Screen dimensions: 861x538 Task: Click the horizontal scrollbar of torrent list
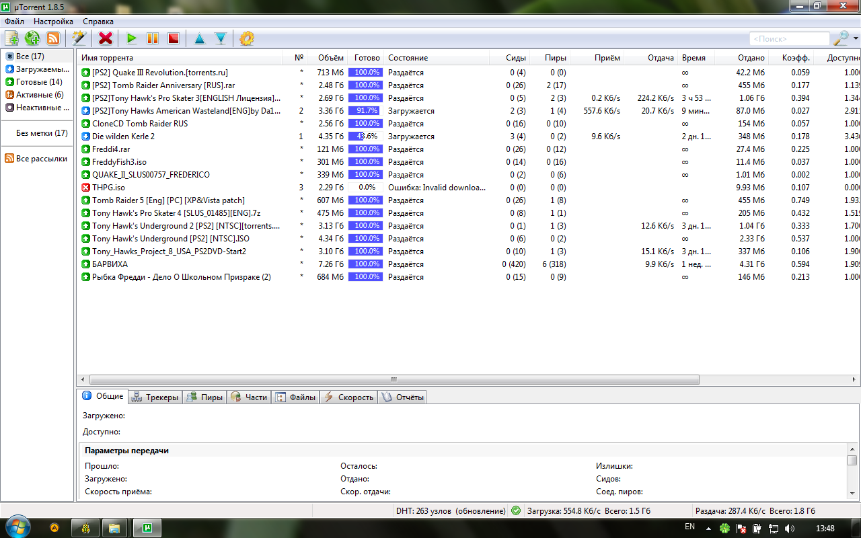tap(394, 380)
